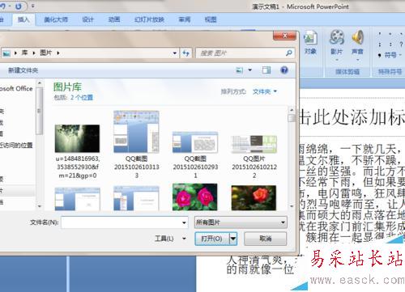Viewport: 405px width, 292px height.
Task: Click the 媒体剪辑 group label
Action: pyautogui.click(x=347, y=72)
